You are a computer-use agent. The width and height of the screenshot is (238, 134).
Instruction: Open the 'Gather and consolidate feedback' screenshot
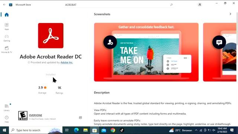pos(146,52)
